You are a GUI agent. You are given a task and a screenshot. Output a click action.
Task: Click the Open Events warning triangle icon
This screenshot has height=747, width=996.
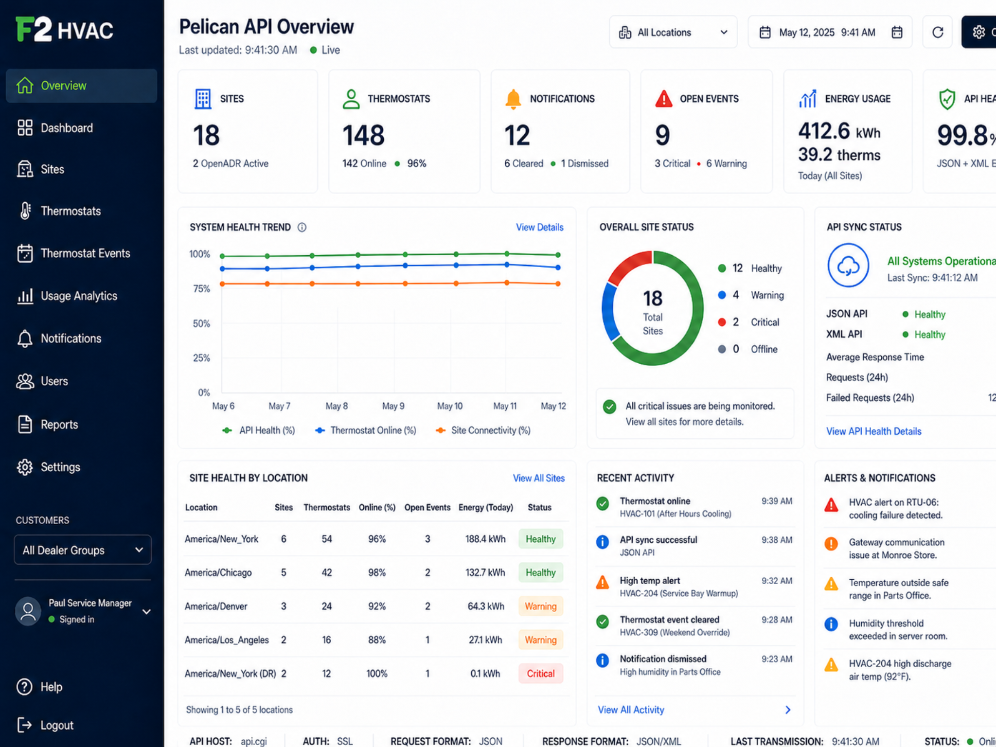[664, 99]
